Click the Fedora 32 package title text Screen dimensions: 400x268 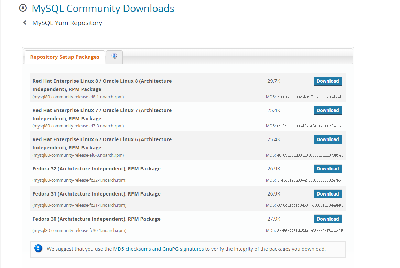pyautogui.click(x=96, y=169)
